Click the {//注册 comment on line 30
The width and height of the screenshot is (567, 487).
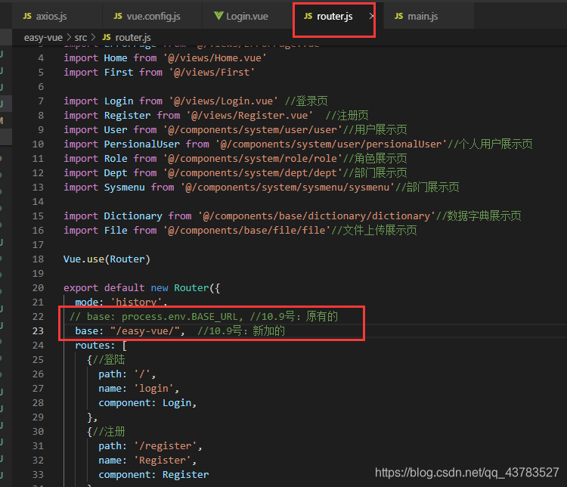[x=106, y=432]
